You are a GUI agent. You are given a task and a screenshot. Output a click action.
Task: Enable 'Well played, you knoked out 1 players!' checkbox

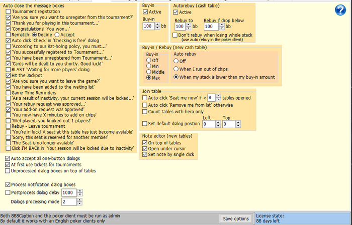(8, 121)
